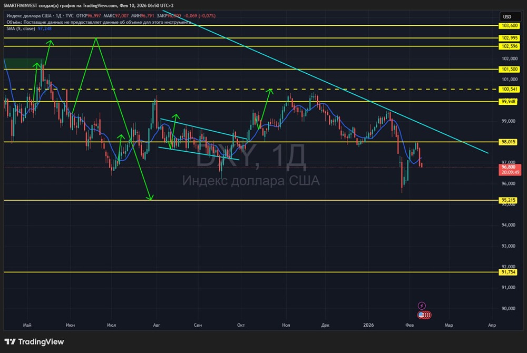The width and height of the screenshot is (527, 353).
Task: Click the 93,000 price axis tick
Action: pos(509,246)
